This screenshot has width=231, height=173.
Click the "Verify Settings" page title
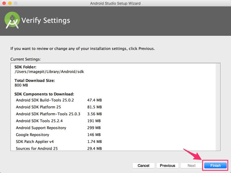click(46, 20)
